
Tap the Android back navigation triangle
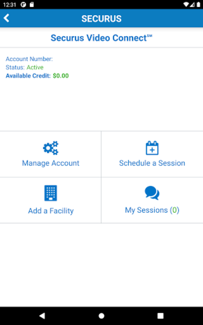[x=42, y=316]
